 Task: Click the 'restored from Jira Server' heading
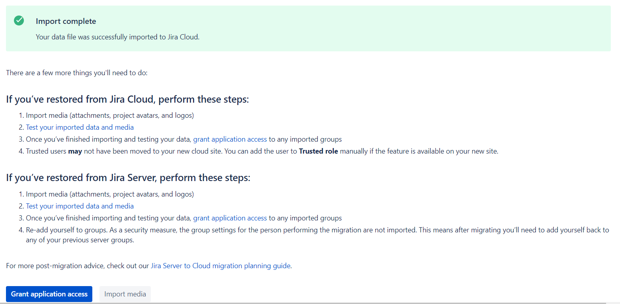tap(128, 178)
